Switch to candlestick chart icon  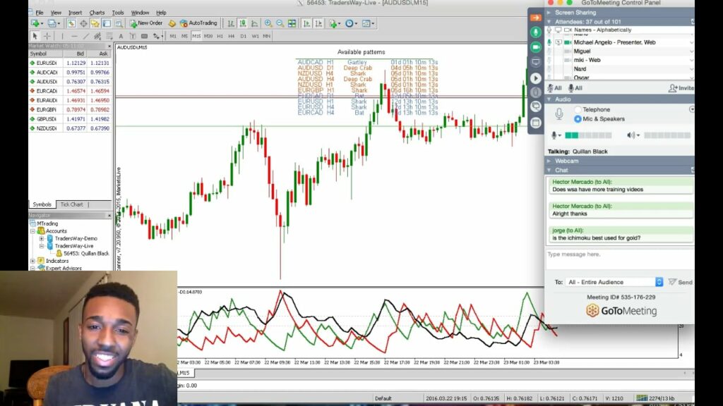[x=243, y=23]
